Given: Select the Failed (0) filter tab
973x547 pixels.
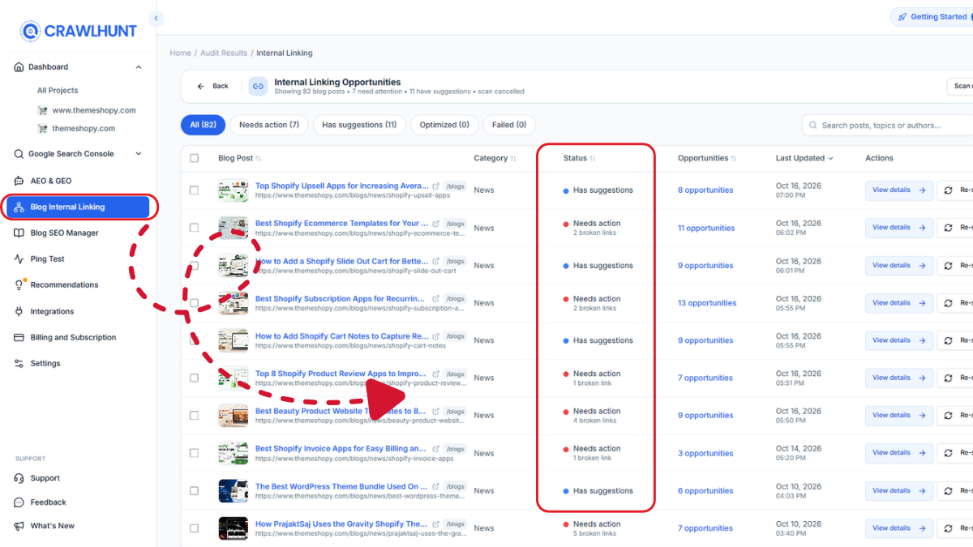Looking at the screenshot, I should tap(509, 125).
